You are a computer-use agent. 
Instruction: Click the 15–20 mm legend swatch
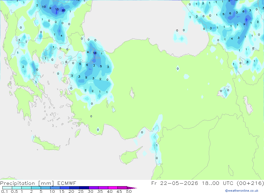point(65,188)
